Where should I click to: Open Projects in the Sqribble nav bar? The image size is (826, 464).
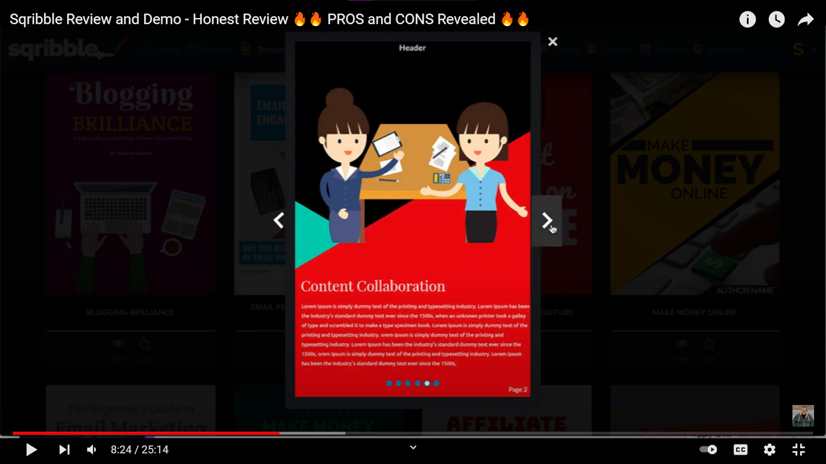tap(210, 50)
